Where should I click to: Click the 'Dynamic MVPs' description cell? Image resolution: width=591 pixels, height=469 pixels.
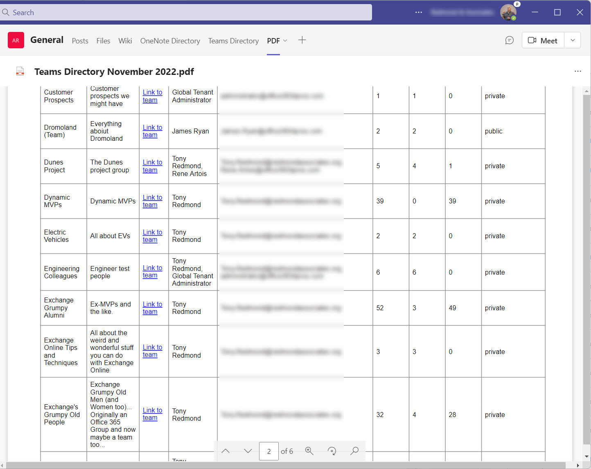113,201
